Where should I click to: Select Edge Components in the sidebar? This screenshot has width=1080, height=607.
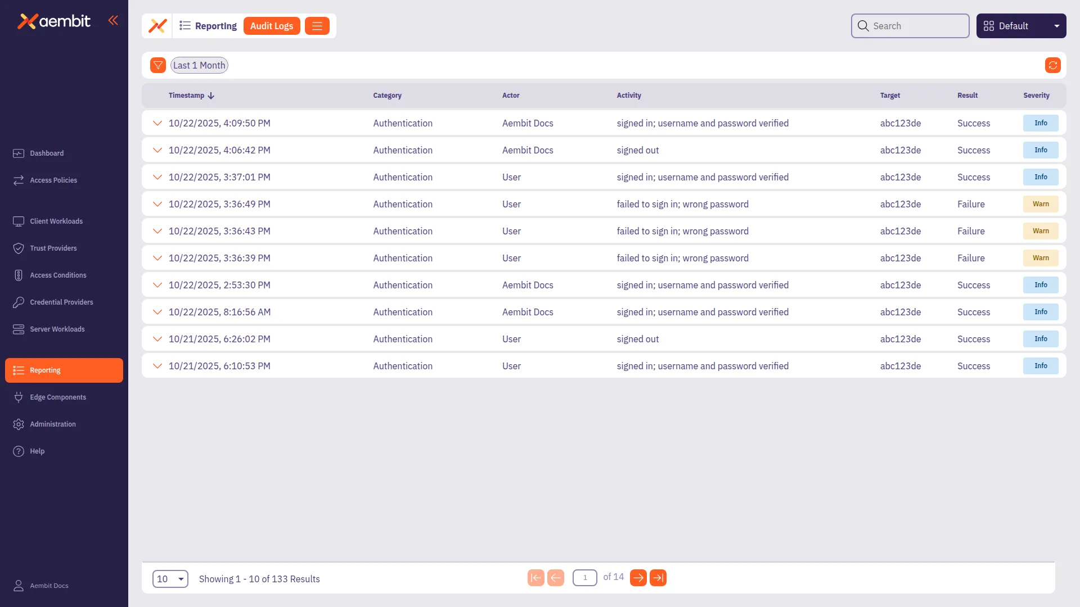click(58, 397)
